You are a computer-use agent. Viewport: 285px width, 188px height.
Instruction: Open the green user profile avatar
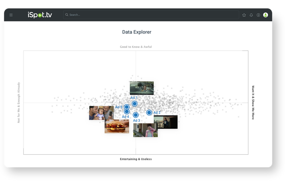[265, 15]
